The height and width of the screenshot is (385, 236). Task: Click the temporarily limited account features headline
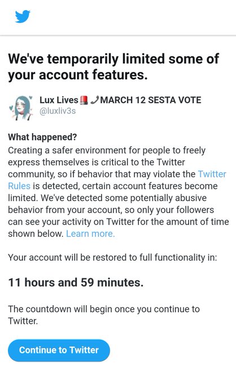click(113, 67)
